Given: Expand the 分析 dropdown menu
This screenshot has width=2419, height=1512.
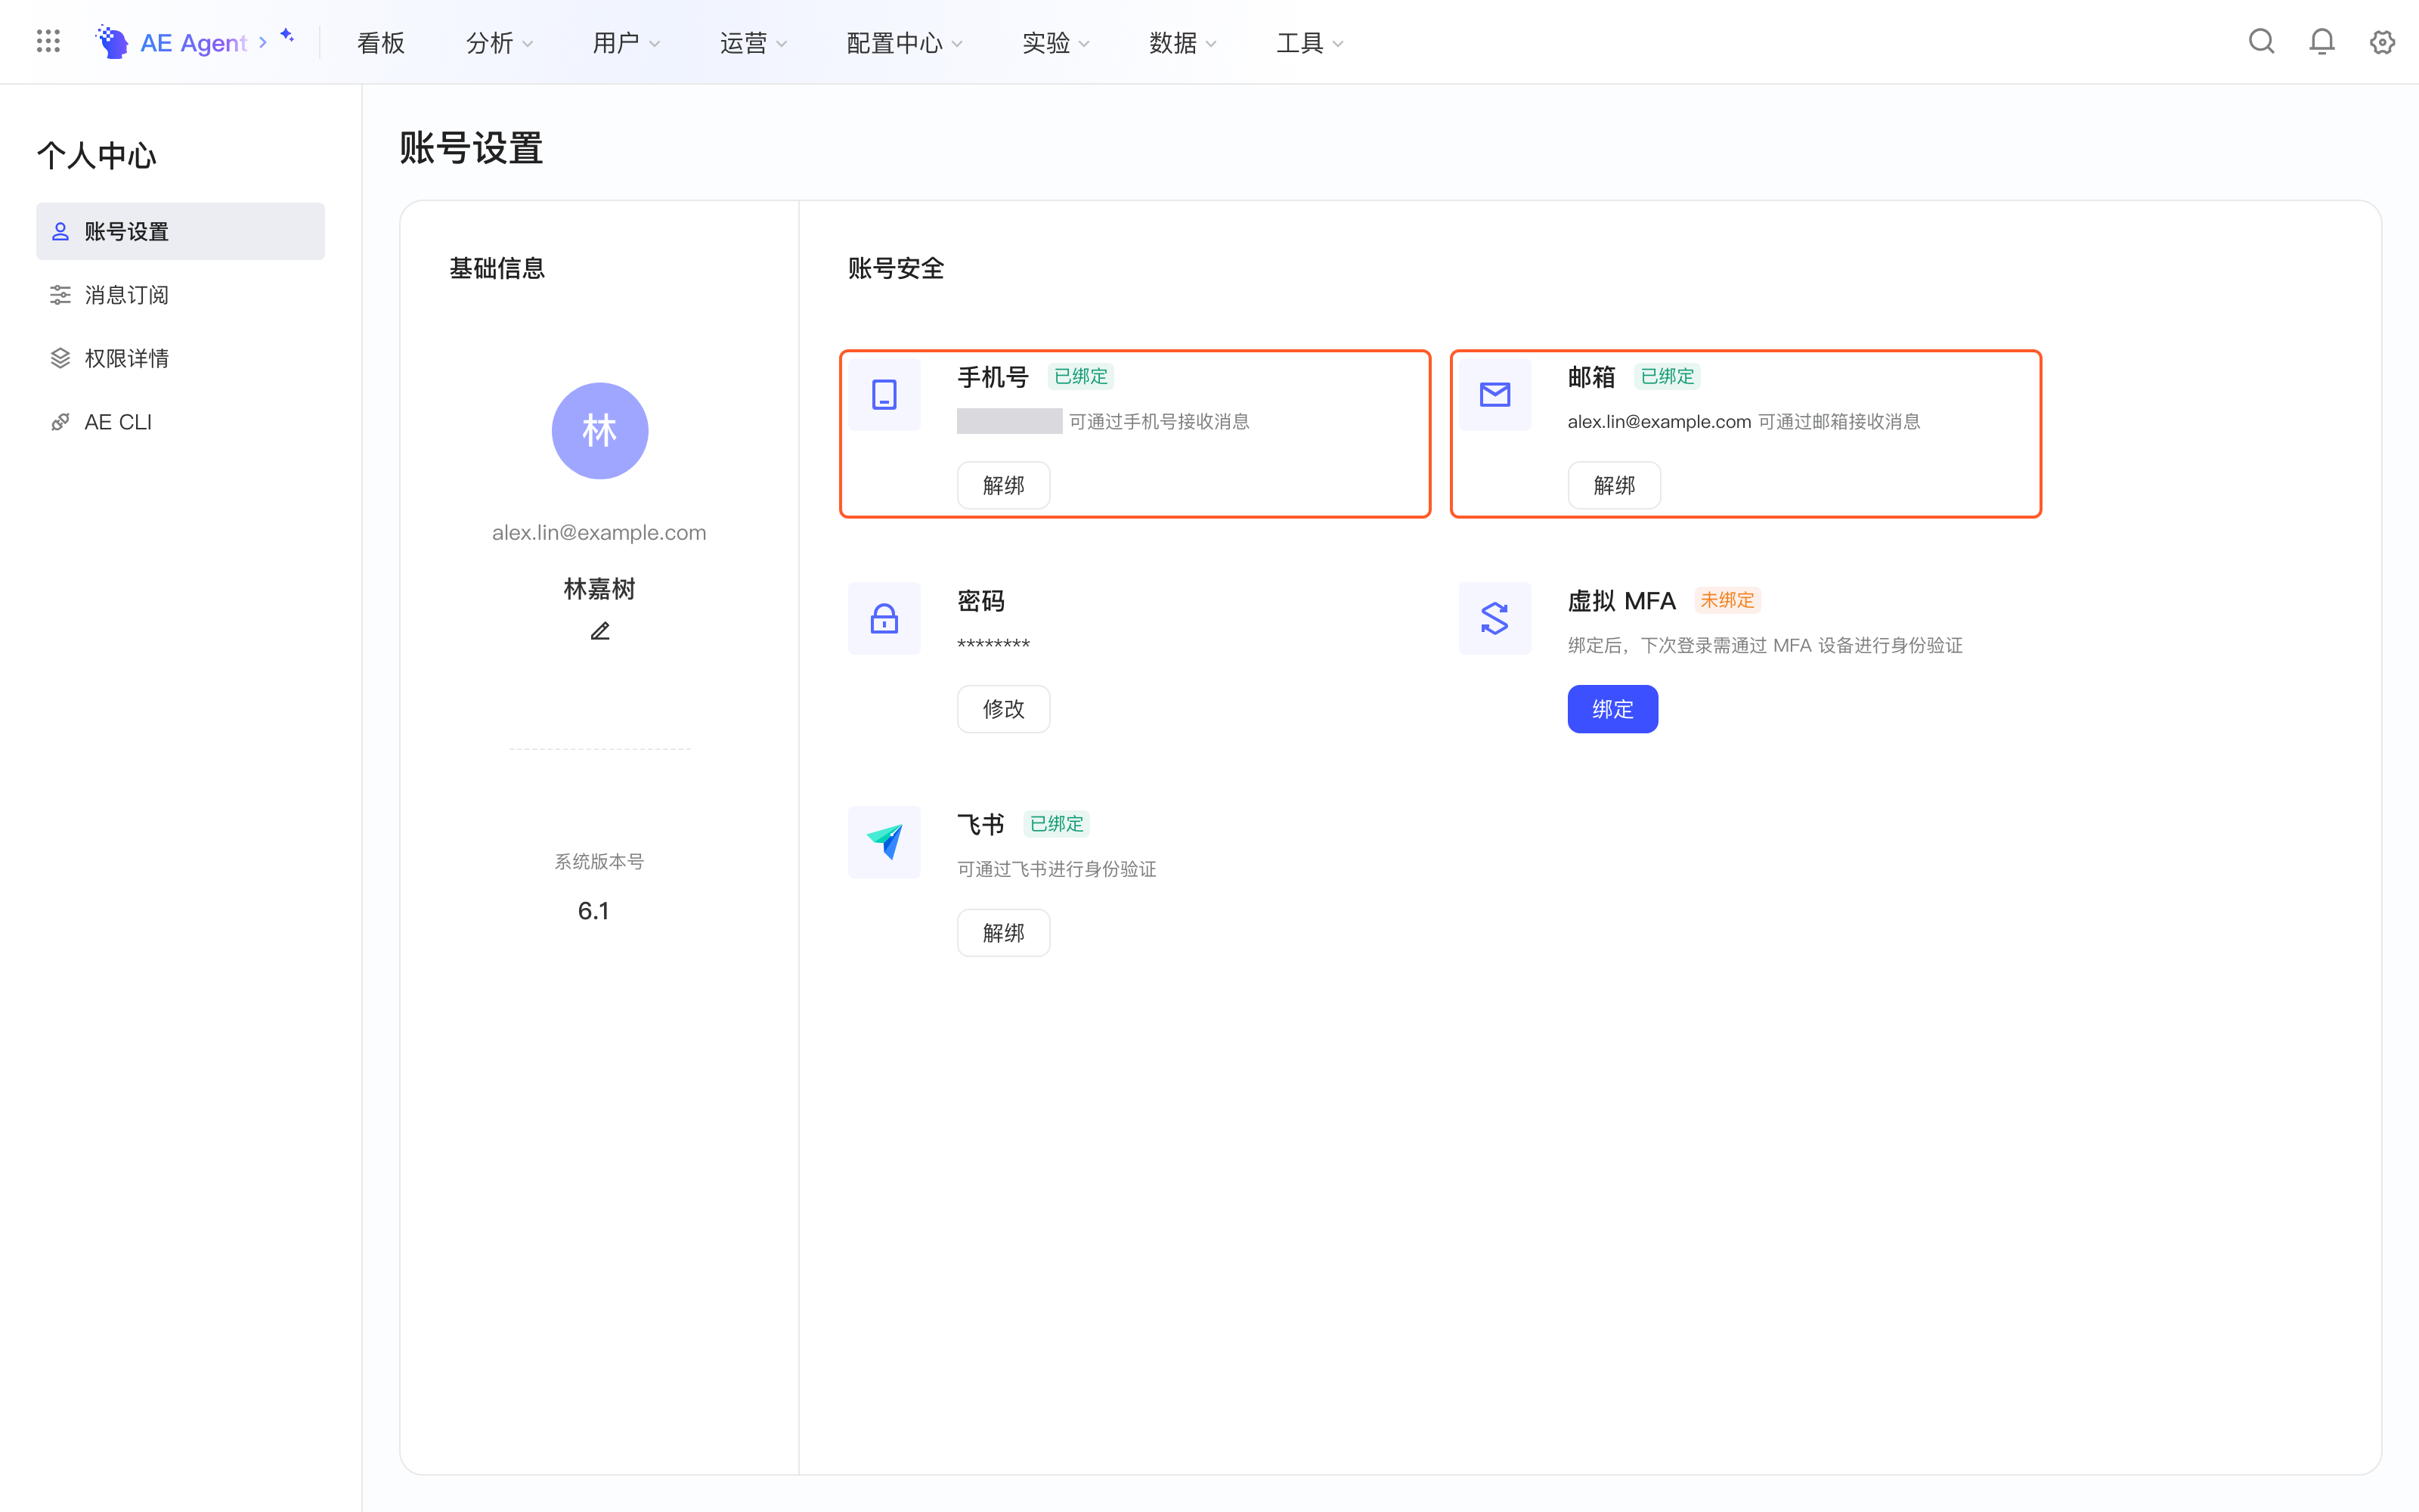Looking at the screenshot, I should [499, 43].
